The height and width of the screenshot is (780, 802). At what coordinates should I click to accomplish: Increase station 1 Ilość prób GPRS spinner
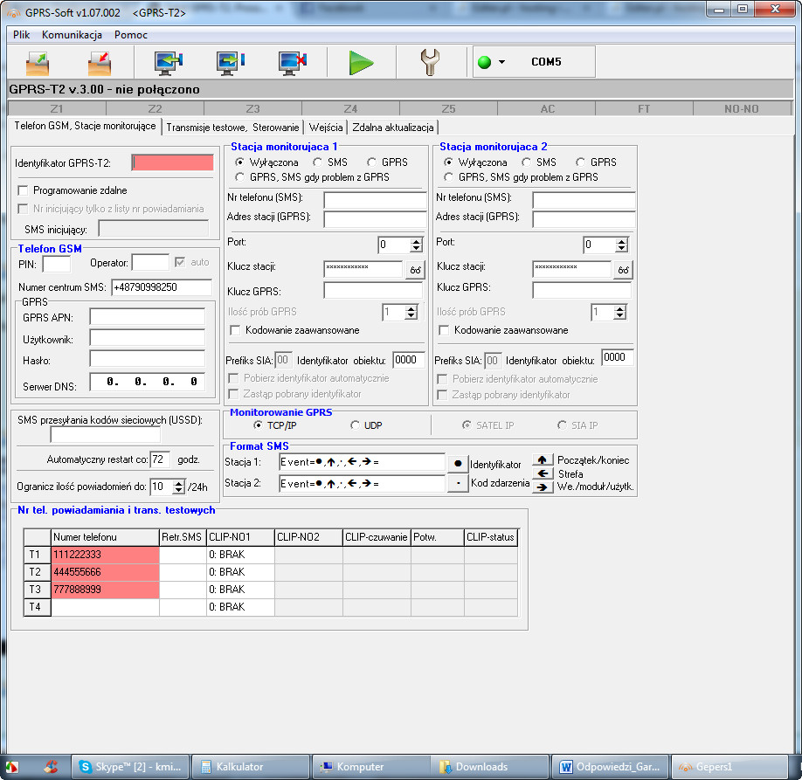coord(411,308)
